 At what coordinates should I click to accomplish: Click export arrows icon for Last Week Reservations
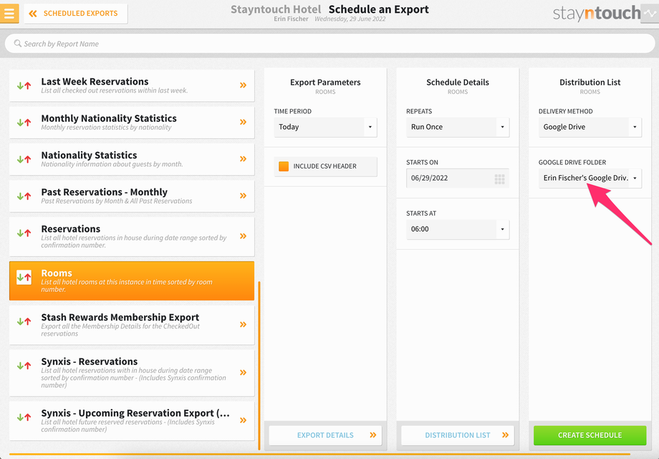click(24, 85)
